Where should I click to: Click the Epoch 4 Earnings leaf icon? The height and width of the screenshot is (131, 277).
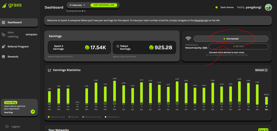pyautogui.click(x=87, y=47)
